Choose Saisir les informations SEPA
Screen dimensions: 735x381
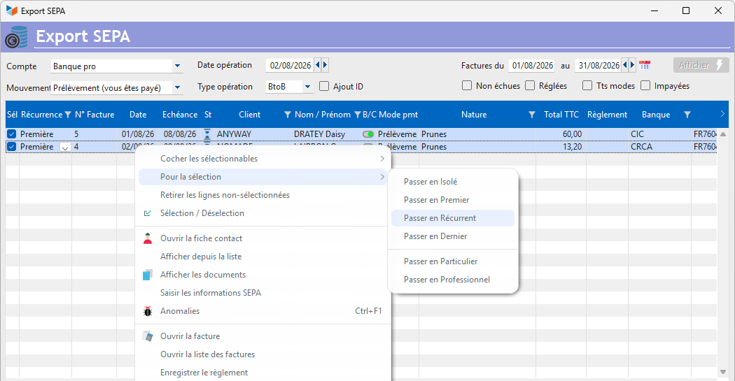262,294
